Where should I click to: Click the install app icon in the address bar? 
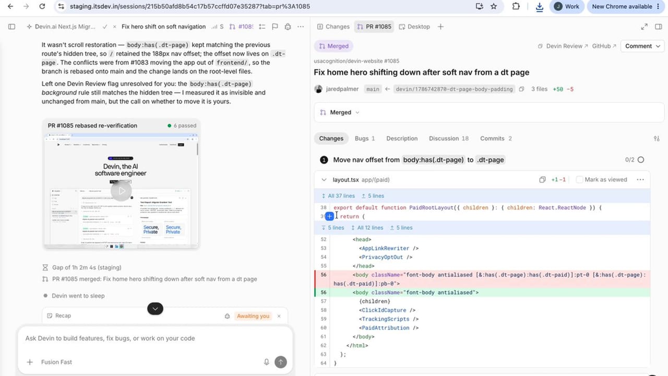[x=479, y=6]
